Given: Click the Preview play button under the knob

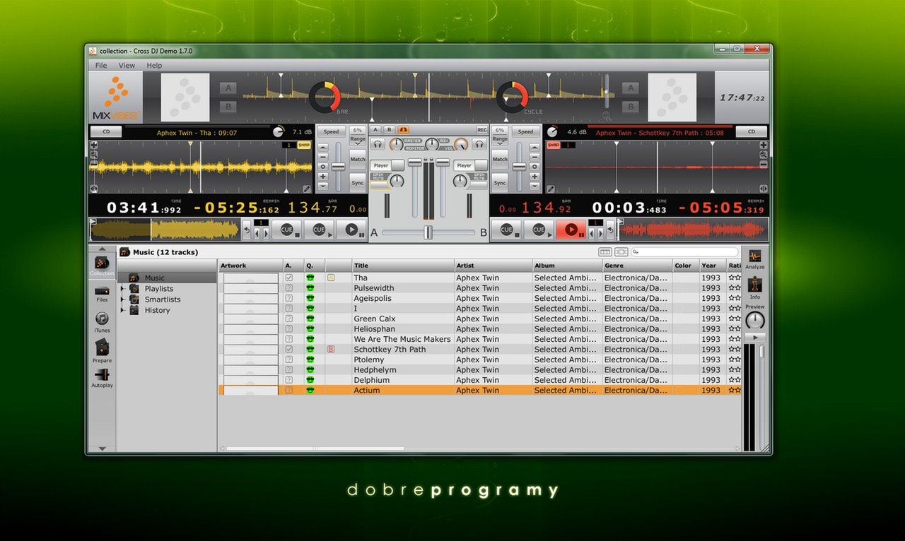Looking at the screenshot, I should click(x=754, y=338).
